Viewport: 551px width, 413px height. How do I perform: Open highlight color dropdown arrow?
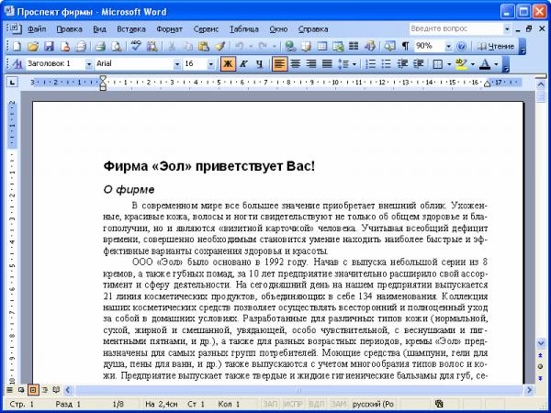tap(473, 64)
